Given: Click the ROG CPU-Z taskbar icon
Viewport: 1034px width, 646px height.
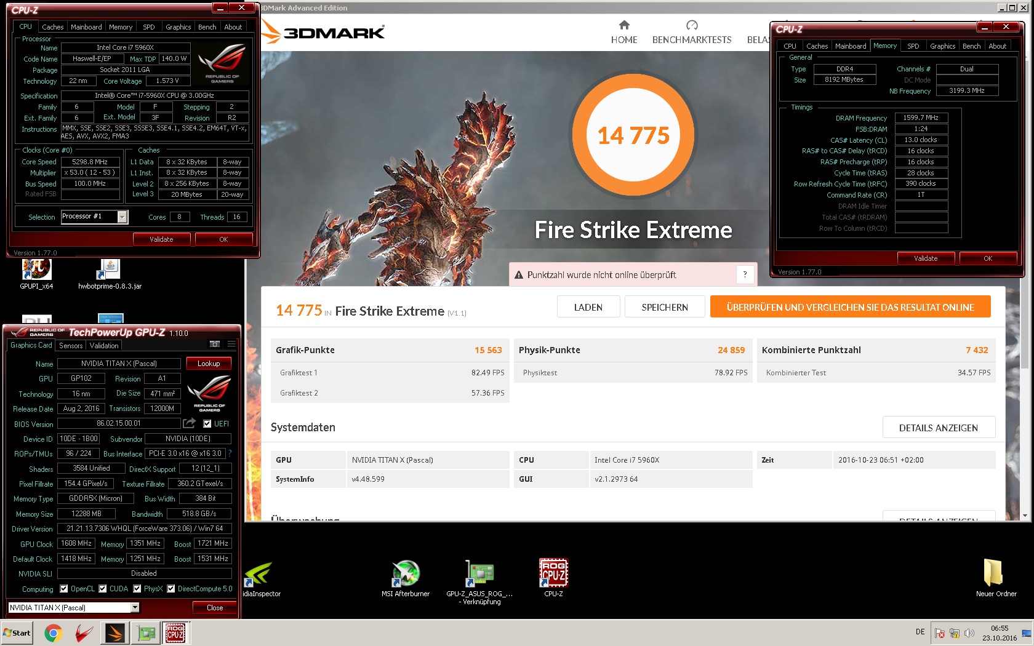Looking at the screenshot, I should 175,632.
